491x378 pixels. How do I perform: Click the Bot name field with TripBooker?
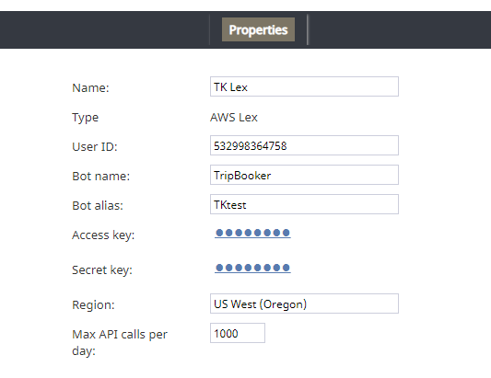pos(304,175)
